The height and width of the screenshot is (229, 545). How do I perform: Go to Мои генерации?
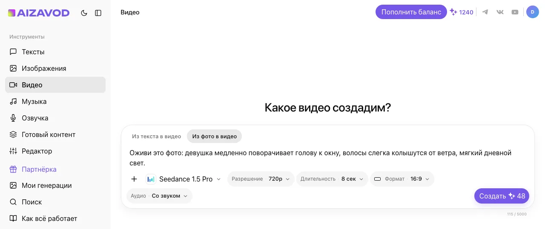point(55,185)
